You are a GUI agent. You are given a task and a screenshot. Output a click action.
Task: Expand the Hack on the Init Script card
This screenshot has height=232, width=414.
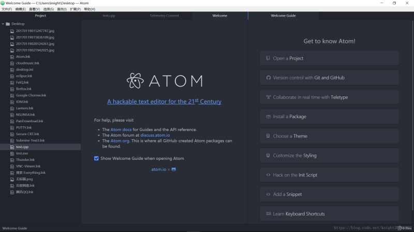[x=329, y=175]
